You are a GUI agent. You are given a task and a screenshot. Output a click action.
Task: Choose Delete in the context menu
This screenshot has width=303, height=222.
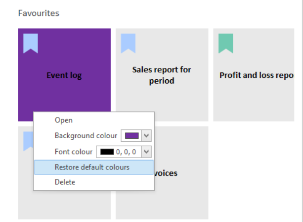coord(65,182)
